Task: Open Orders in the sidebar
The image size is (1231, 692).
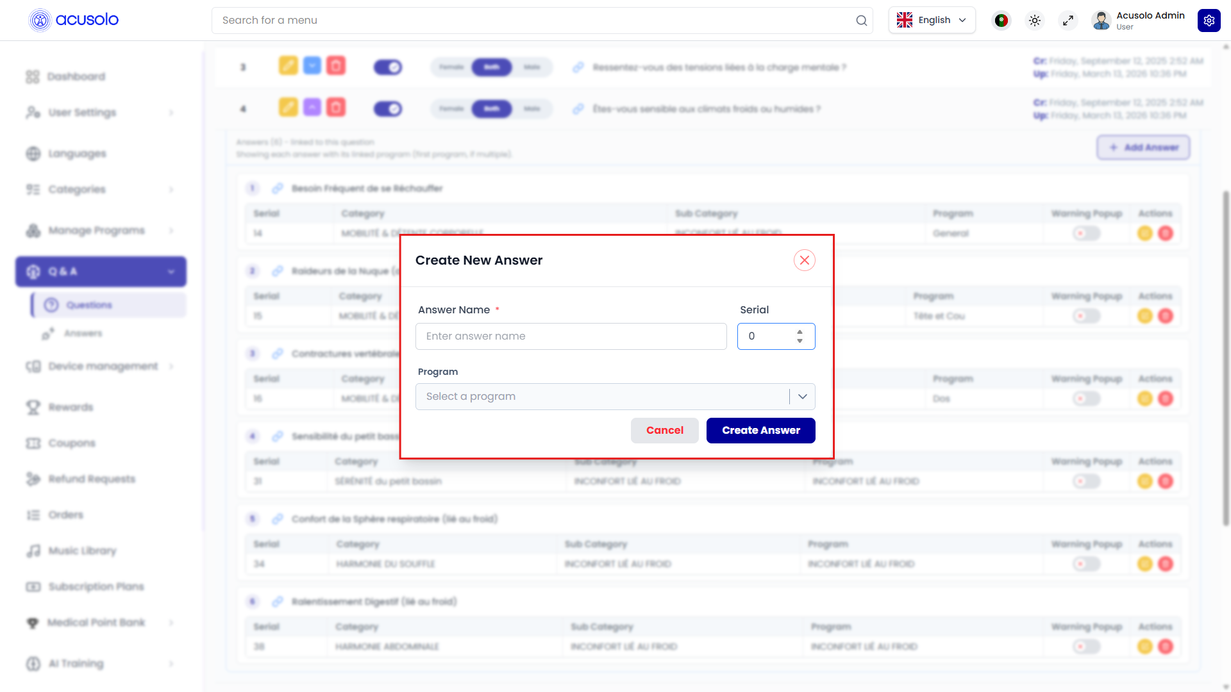Action: [101, 515]
